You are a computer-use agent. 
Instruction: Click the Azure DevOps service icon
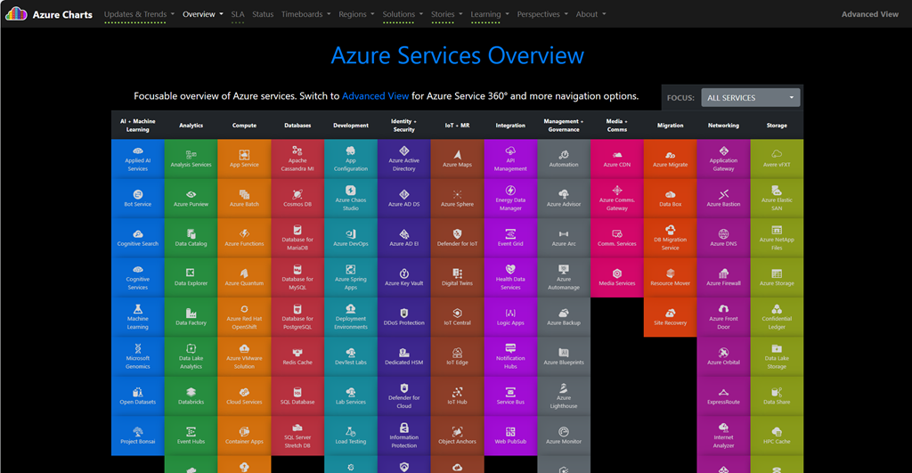351,235
